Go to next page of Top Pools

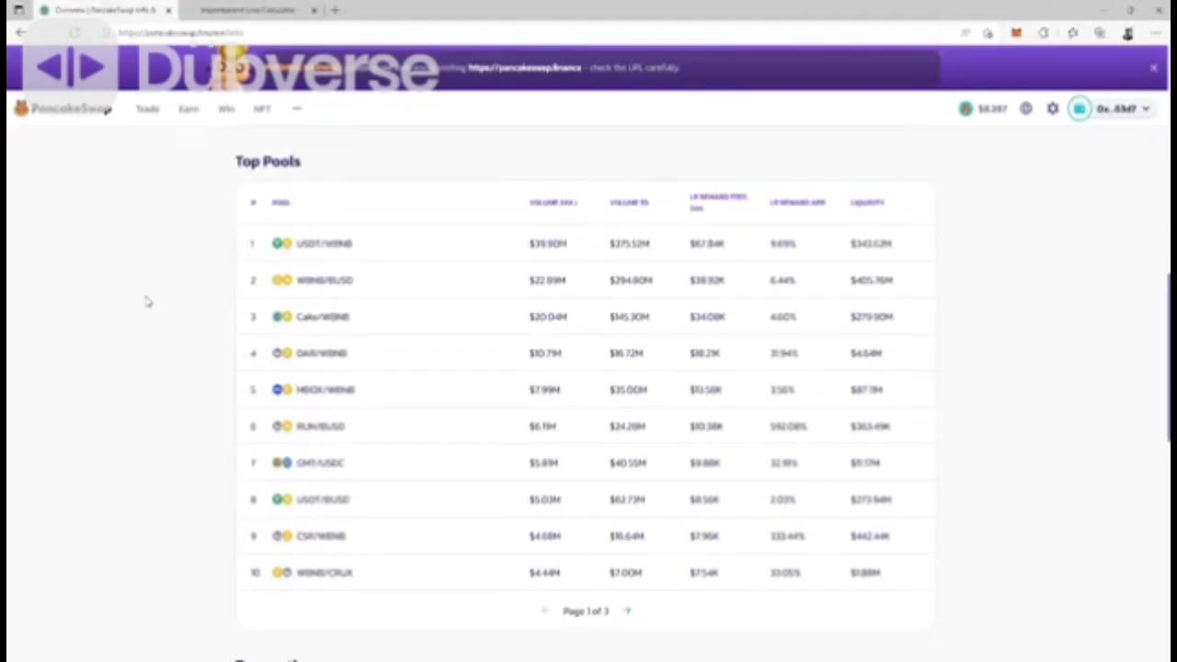627,611
